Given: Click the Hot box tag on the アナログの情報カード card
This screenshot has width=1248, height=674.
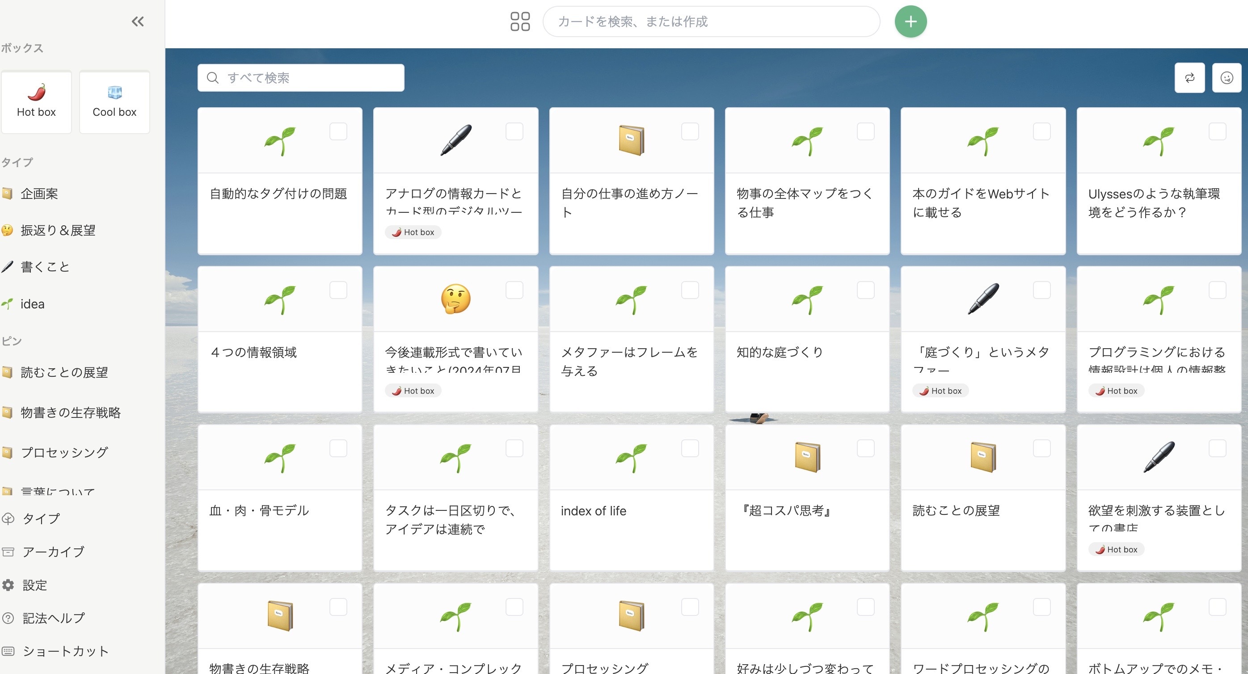Looking at the screenshot, I should pos(413,232).
